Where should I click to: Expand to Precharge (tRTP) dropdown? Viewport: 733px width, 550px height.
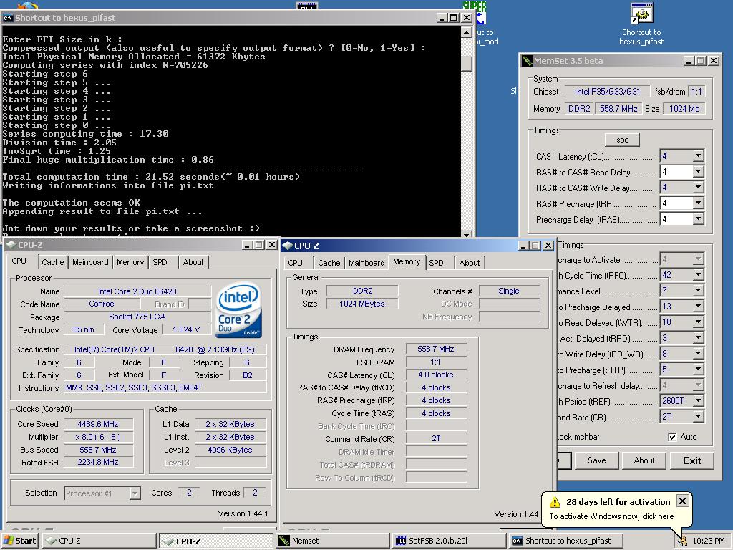tap(698, 370)
